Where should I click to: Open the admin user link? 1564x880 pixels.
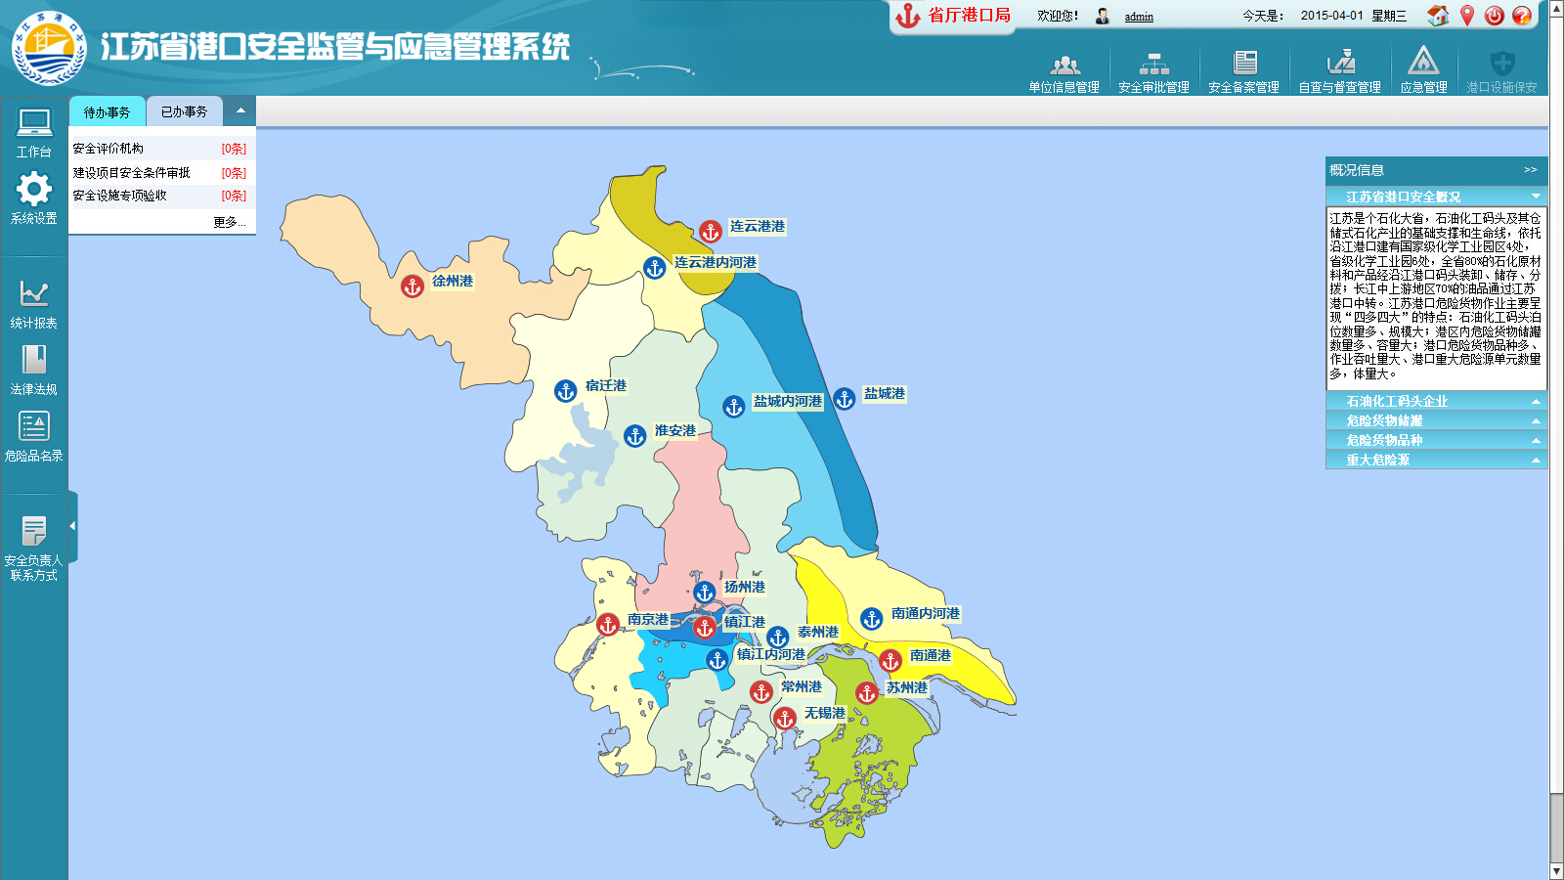click(x=1139, y=17)
